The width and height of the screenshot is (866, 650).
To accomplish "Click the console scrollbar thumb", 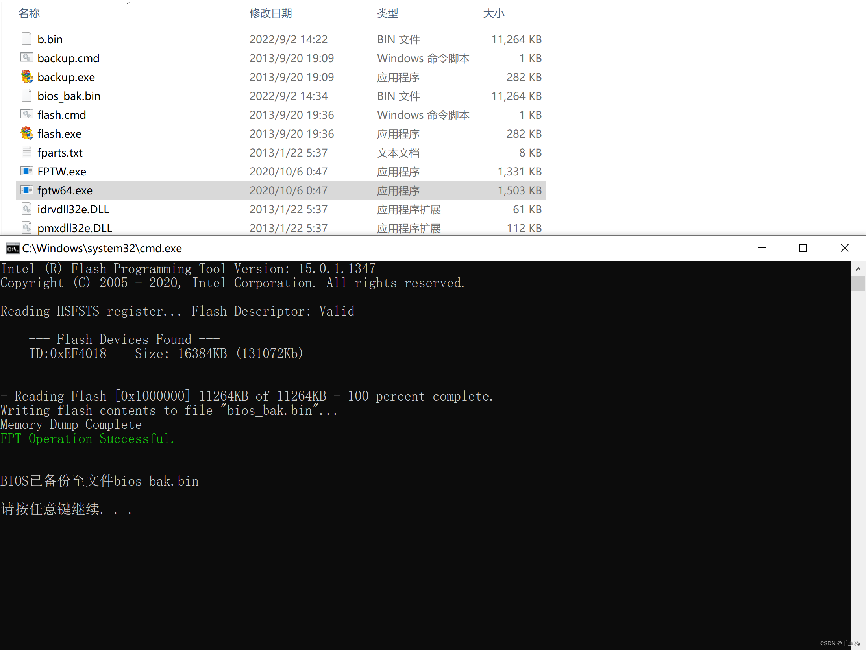I will [858, 283].
